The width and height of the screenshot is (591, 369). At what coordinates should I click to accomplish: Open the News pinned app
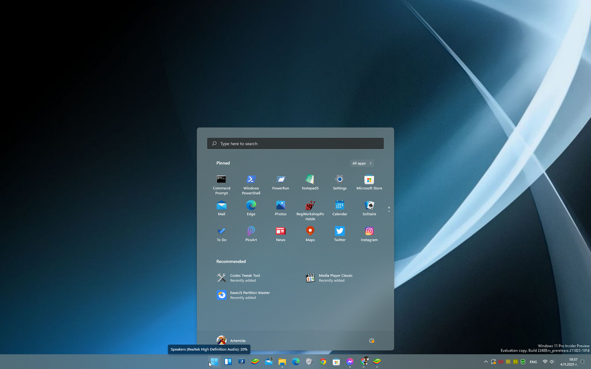coord(281,234)
